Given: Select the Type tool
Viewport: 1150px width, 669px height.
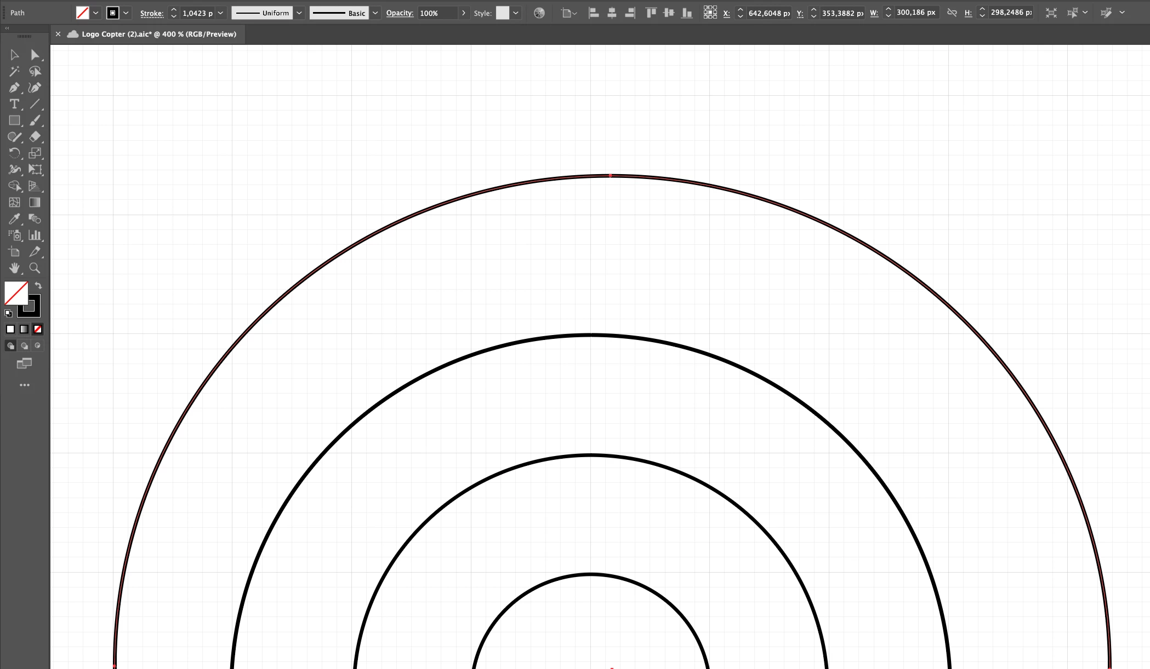Looking at the screenshot, I should 14,104.
